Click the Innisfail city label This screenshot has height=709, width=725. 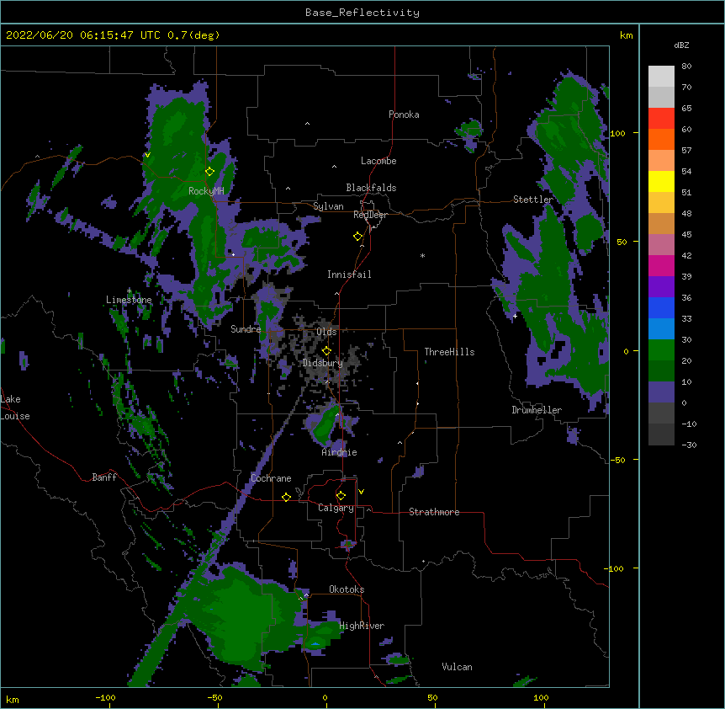point(349,275)
